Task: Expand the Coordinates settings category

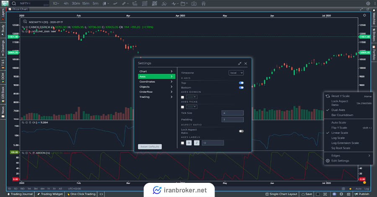Action: 156,82
